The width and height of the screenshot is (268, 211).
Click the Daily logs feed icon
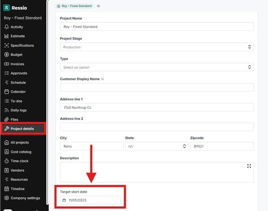[6, 110]
